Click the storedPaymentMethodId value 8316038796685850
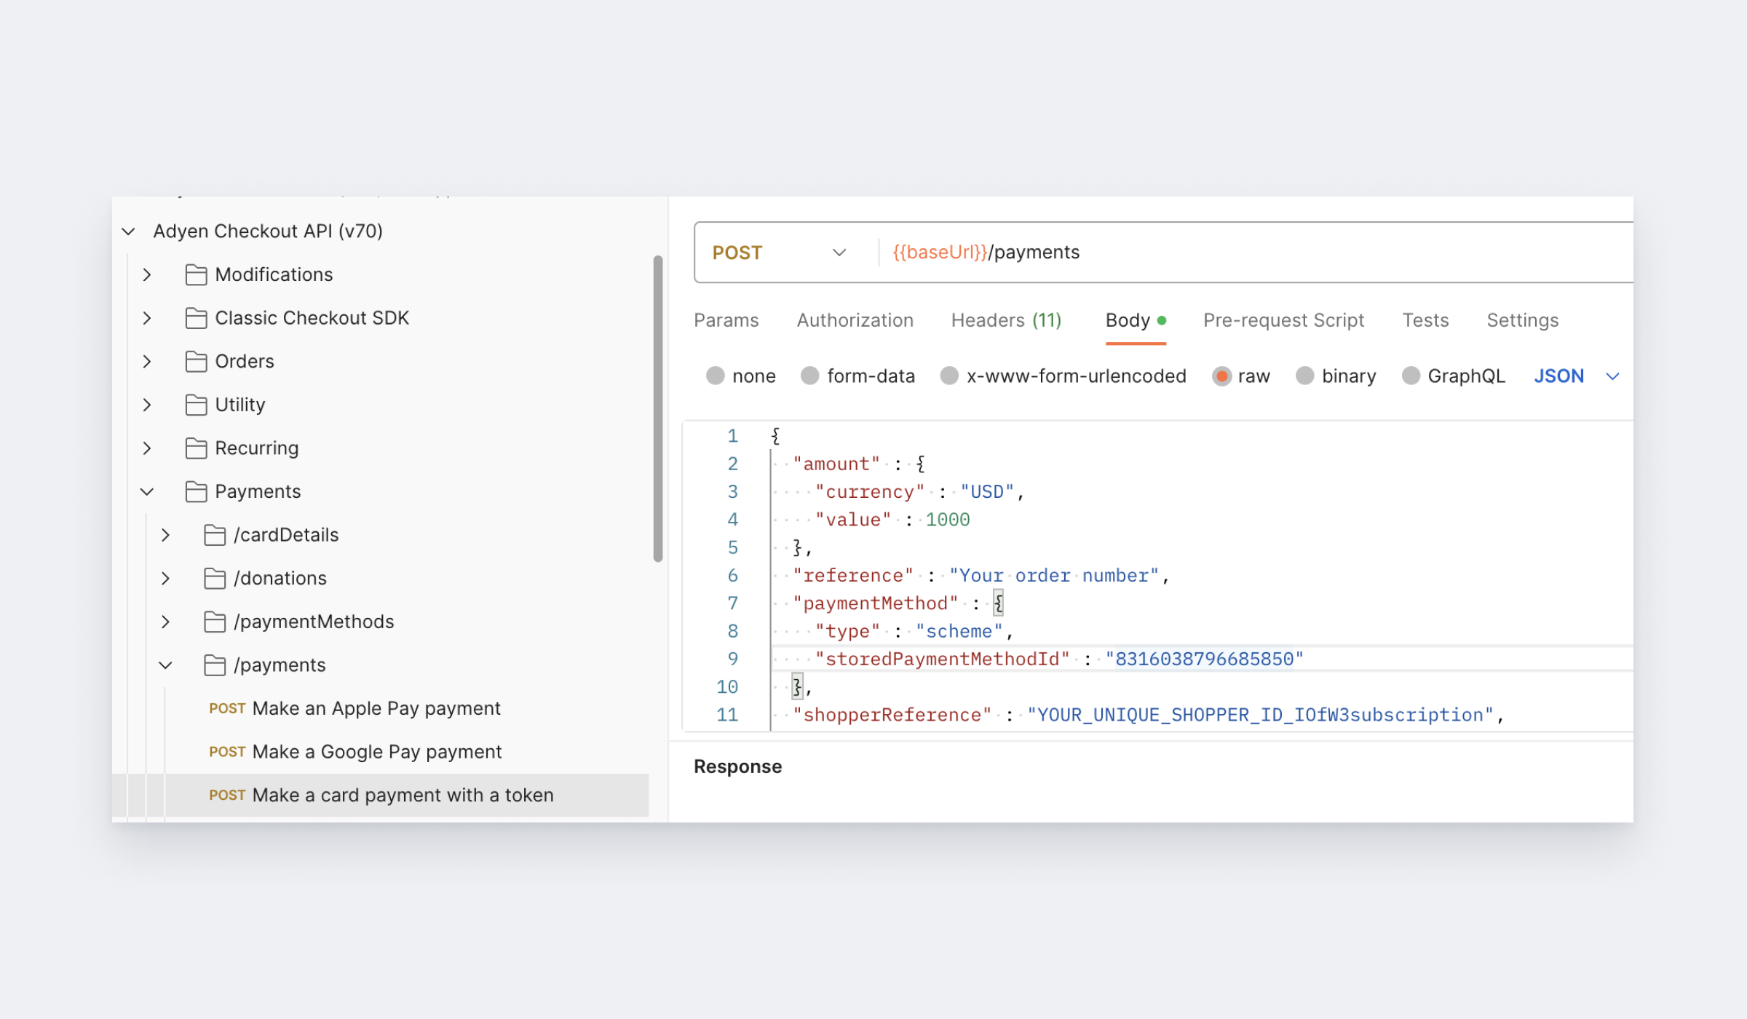 pyautogui.click(x=1204, y=659)
